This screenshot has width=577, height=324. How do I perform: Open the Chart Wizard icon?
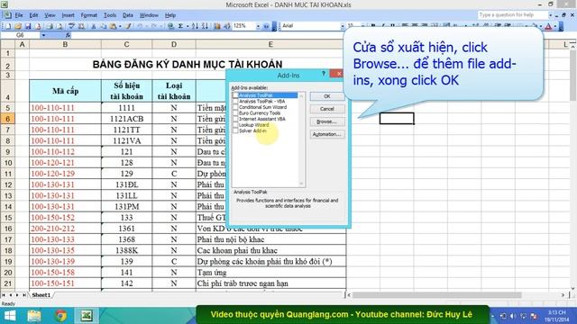(217, 26)
